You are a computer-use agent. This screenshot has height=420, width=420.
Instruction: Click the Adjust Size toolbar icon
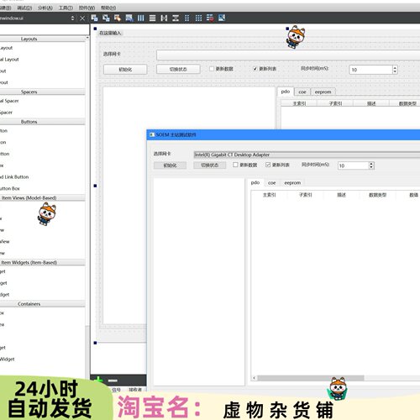[x=222, y=18]
